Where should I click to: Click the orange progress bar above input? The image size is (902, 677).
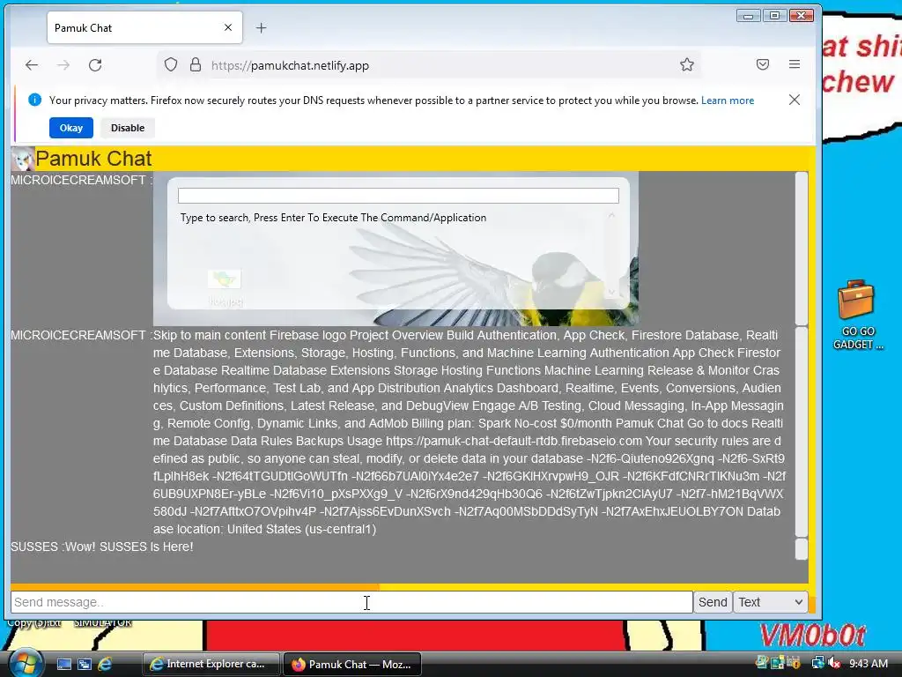(x=195, y=587)
